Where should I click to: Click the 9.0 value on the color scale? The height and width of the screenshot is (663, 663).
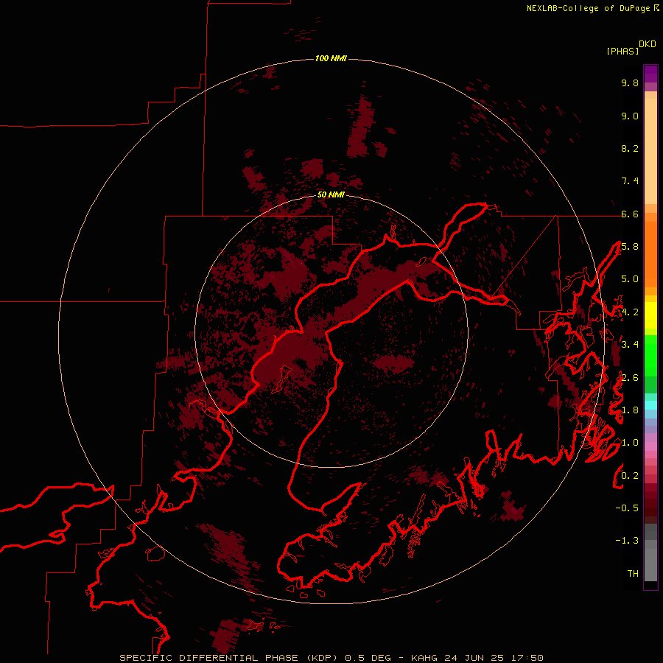pos(630,116)
